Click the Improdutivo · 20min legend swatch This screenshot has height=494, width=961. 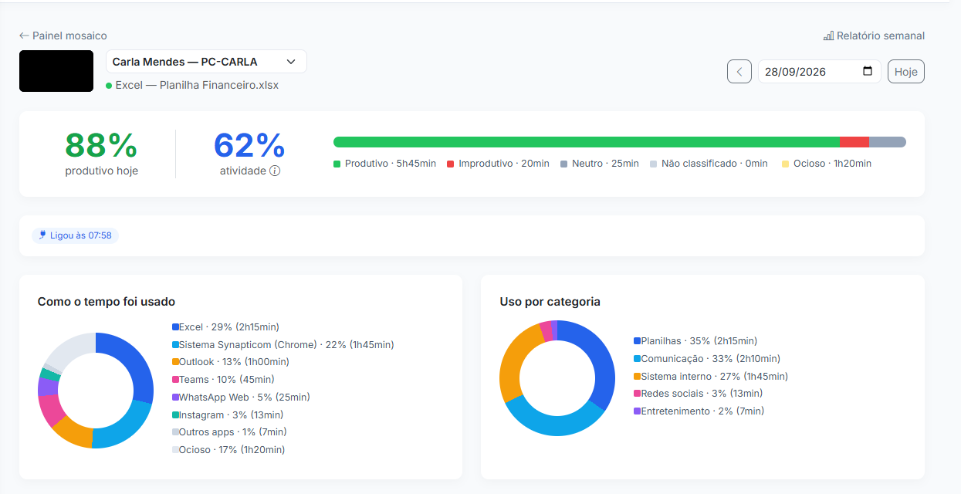click(x=450, y=164)
